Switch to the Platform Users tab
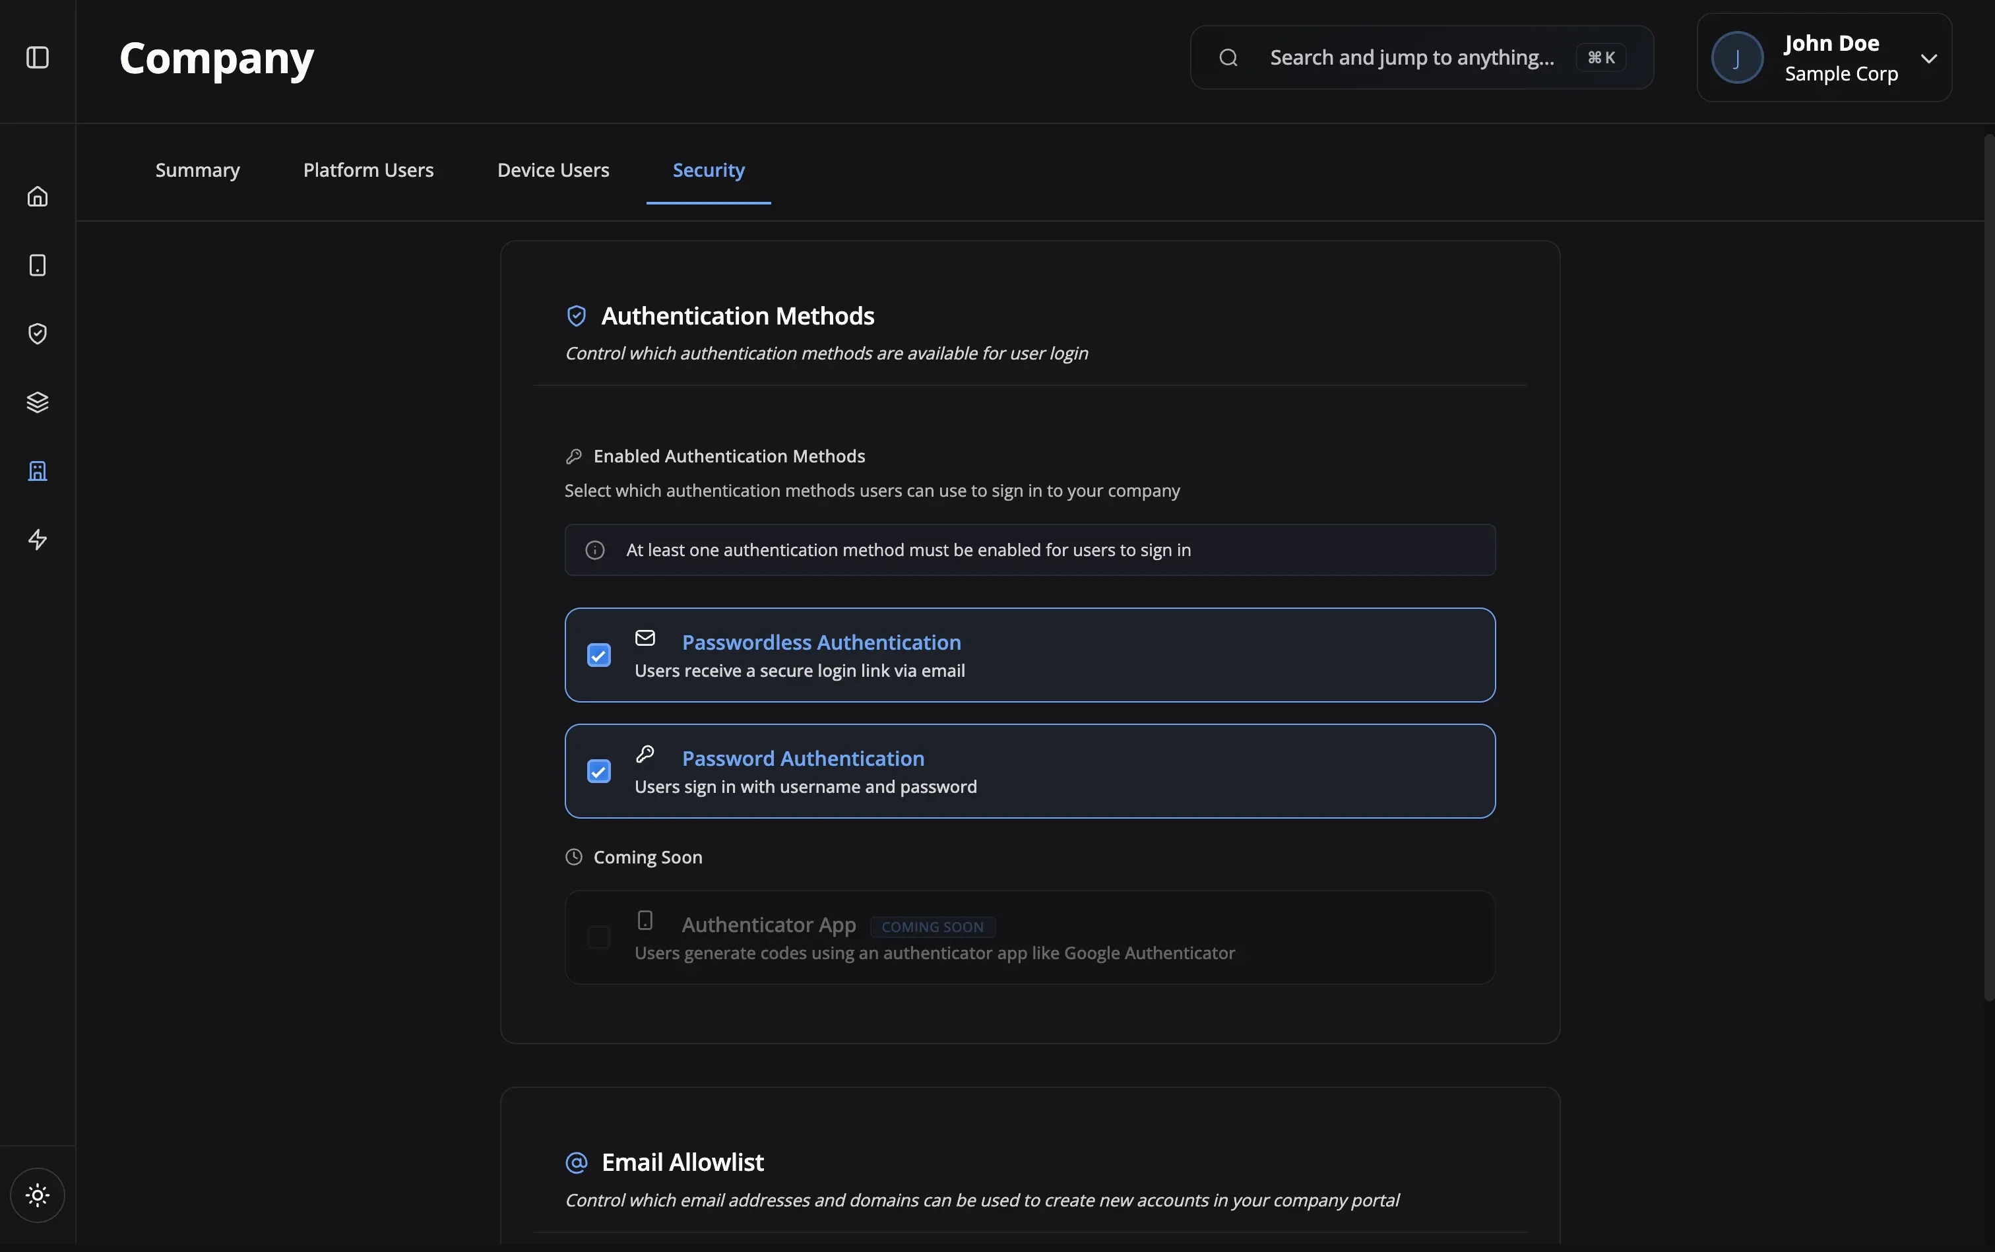The image size is (1995, 1252). tap(369, 170)
